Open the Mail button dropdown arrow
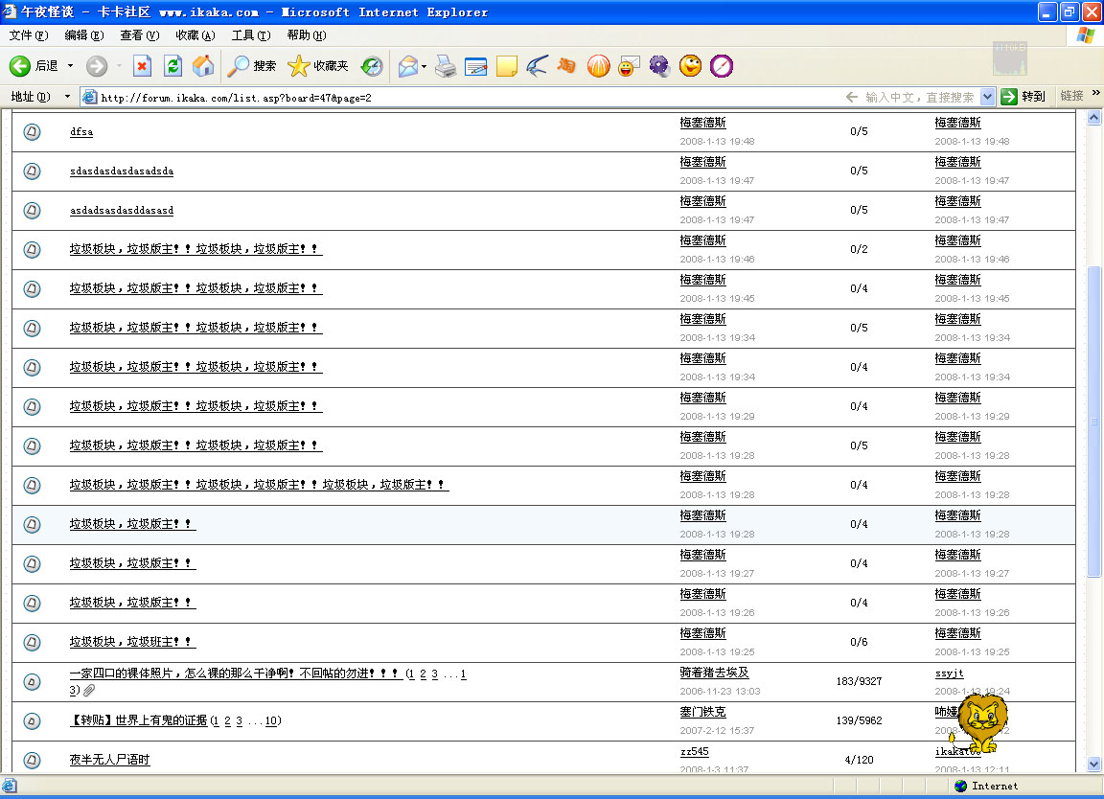The image size is (1104, 799). click(x=424, y=66)
